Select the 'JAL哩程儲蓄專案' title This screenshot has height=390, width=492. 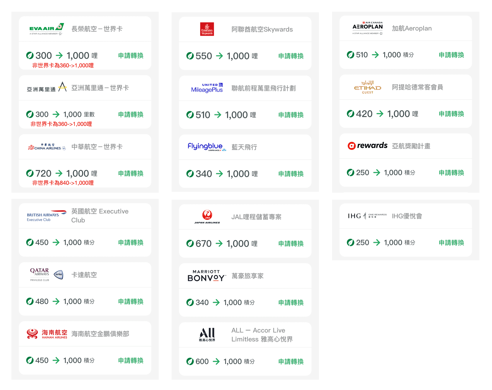(256, 217)
